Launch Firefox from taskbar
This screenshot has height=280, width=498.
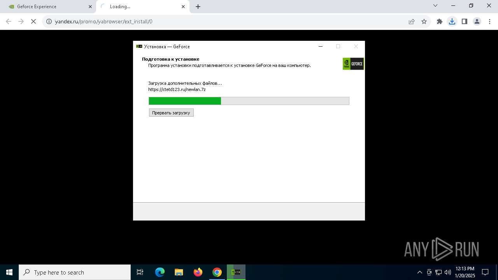[198, 272]
